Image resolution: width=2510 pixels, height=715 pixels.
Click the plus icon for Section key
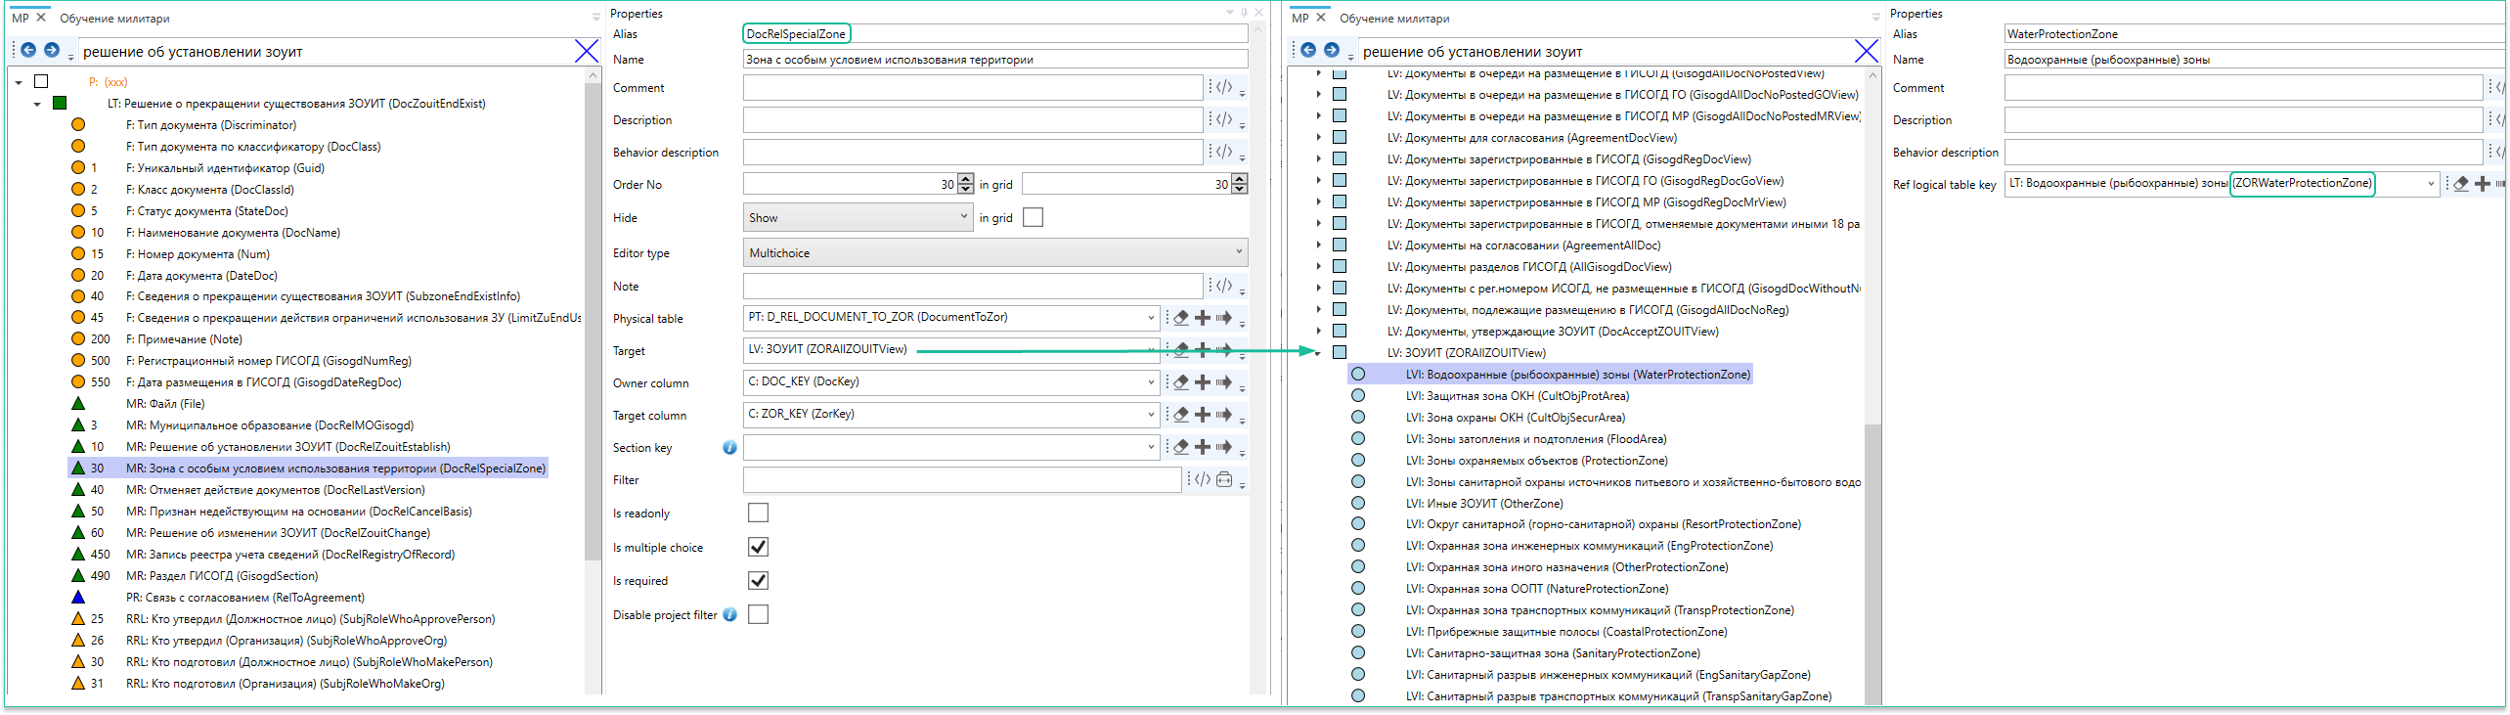point(1203,447)
